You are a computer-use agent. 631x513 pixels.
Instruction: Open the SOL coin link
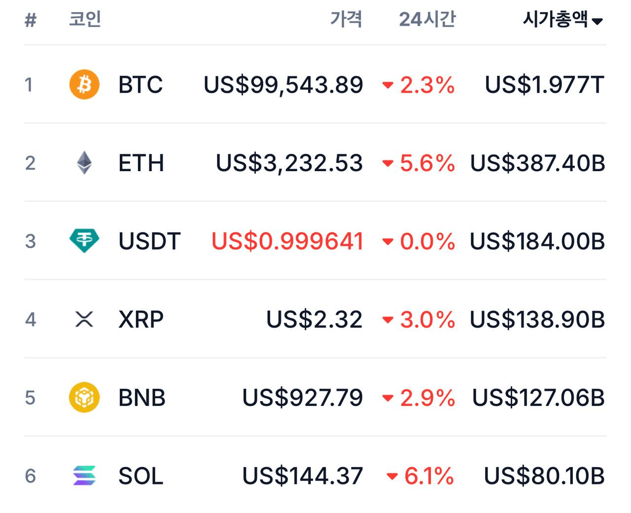[140, 476]
